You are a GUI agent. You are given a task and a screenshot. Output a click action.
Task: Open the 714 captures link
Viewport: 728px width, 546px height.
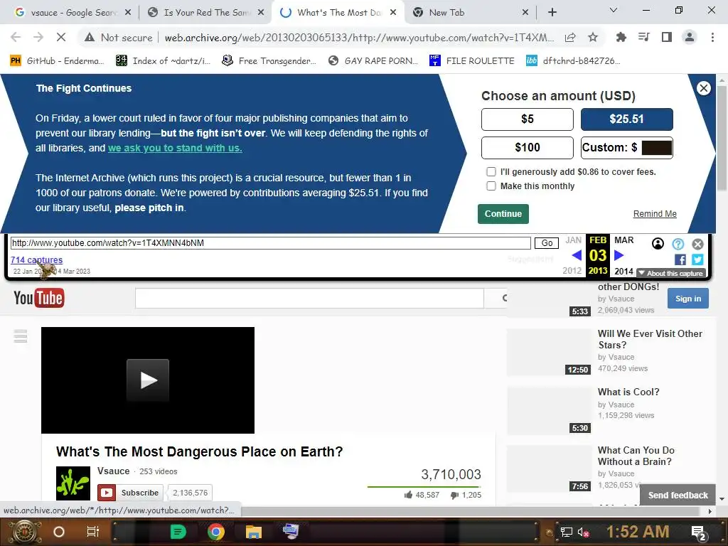37,260
